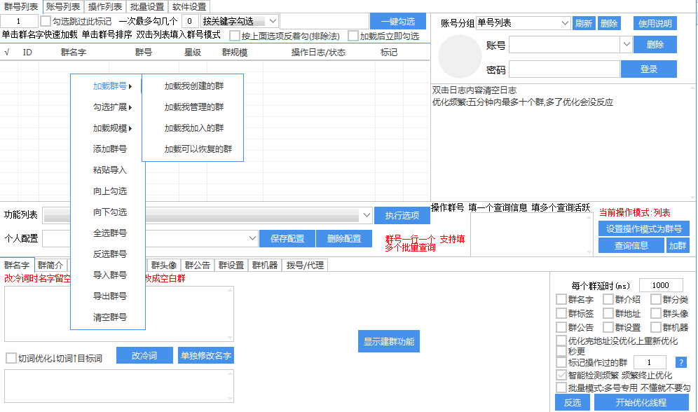Enable 批量模式:多号专用 checkbox

pos(561,387)
